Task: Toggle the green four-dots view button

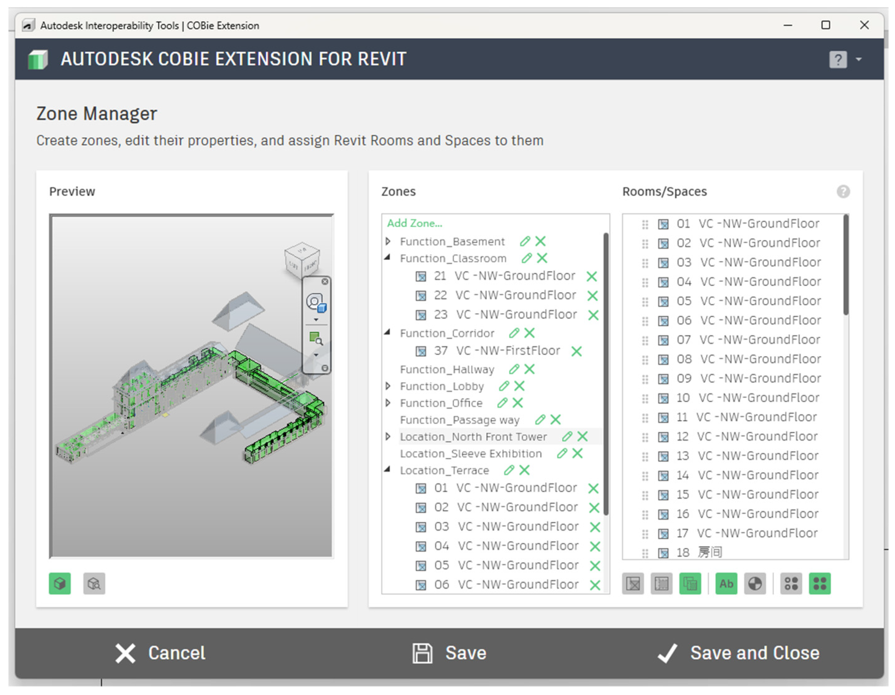Action: coord(820,583)
